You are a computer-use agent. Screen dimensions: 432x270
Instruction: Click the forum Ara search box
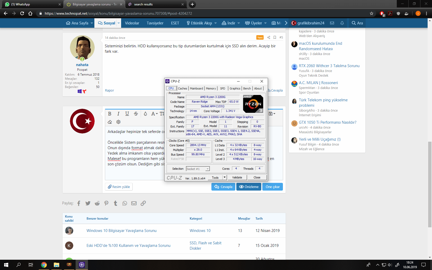point(357,23)
